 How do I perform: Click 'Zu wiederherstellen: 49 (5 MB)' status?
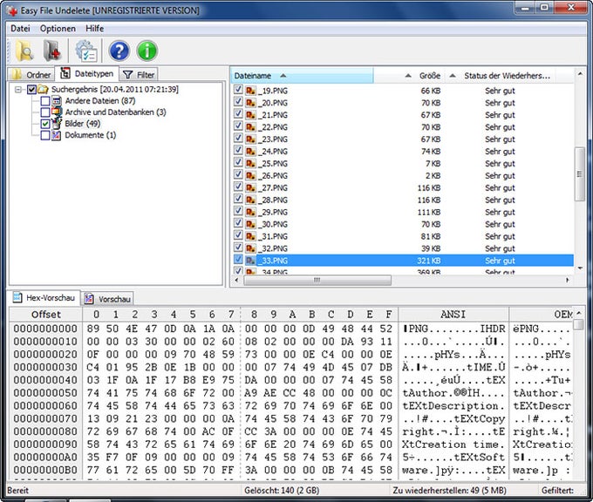click(449, 491)
